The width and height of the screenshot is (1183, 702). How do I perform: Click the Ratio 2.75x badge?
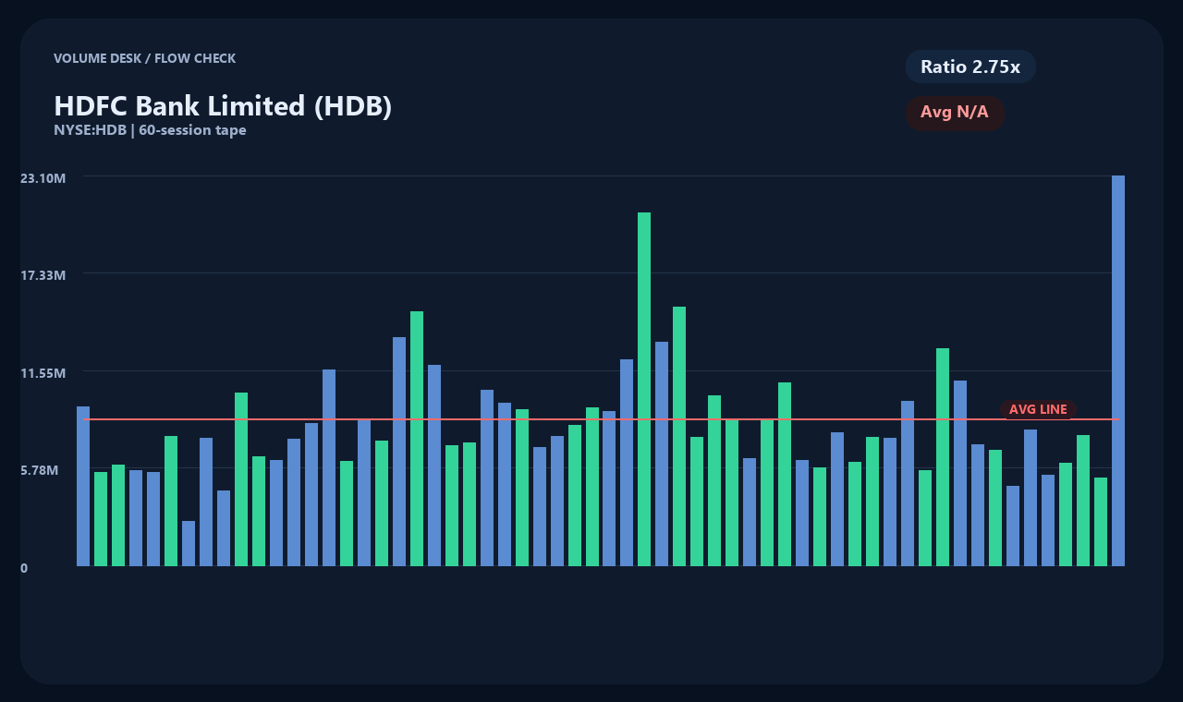[x=970, y=67]
